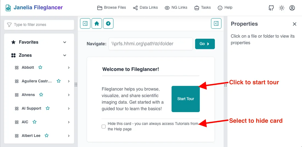Image resolution: width=302 pixels, height=147 pixels.
Task: Expand the Aguilera Castr... zone arrow
Action: [69, 81]
